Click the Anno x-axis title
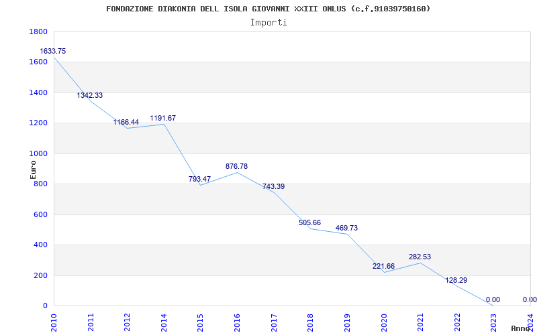 (520, 328)
